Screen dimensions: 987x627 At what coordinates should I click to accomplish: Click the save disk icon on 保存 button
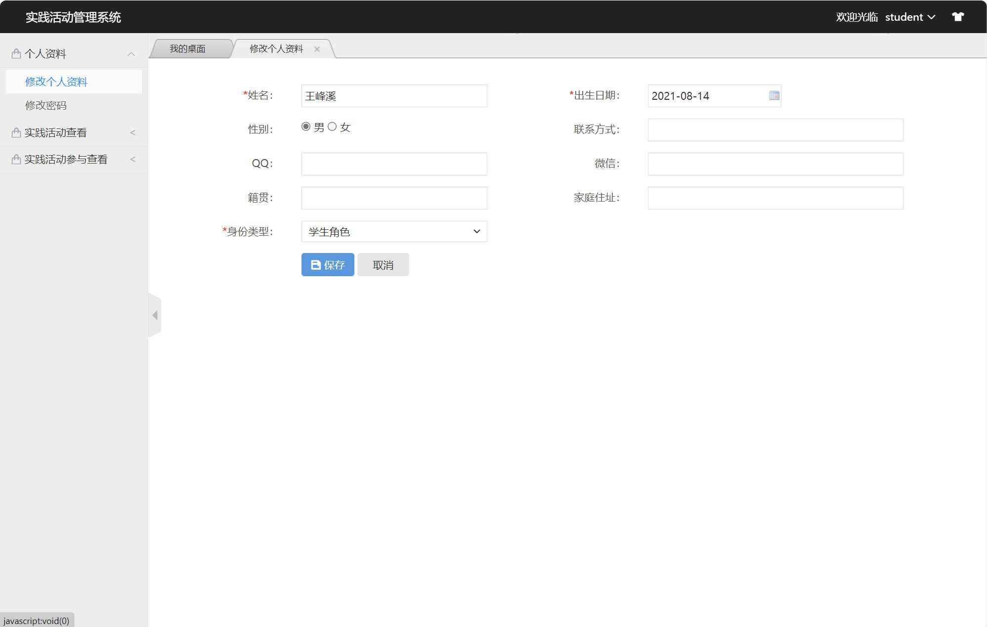click(315, 264)
